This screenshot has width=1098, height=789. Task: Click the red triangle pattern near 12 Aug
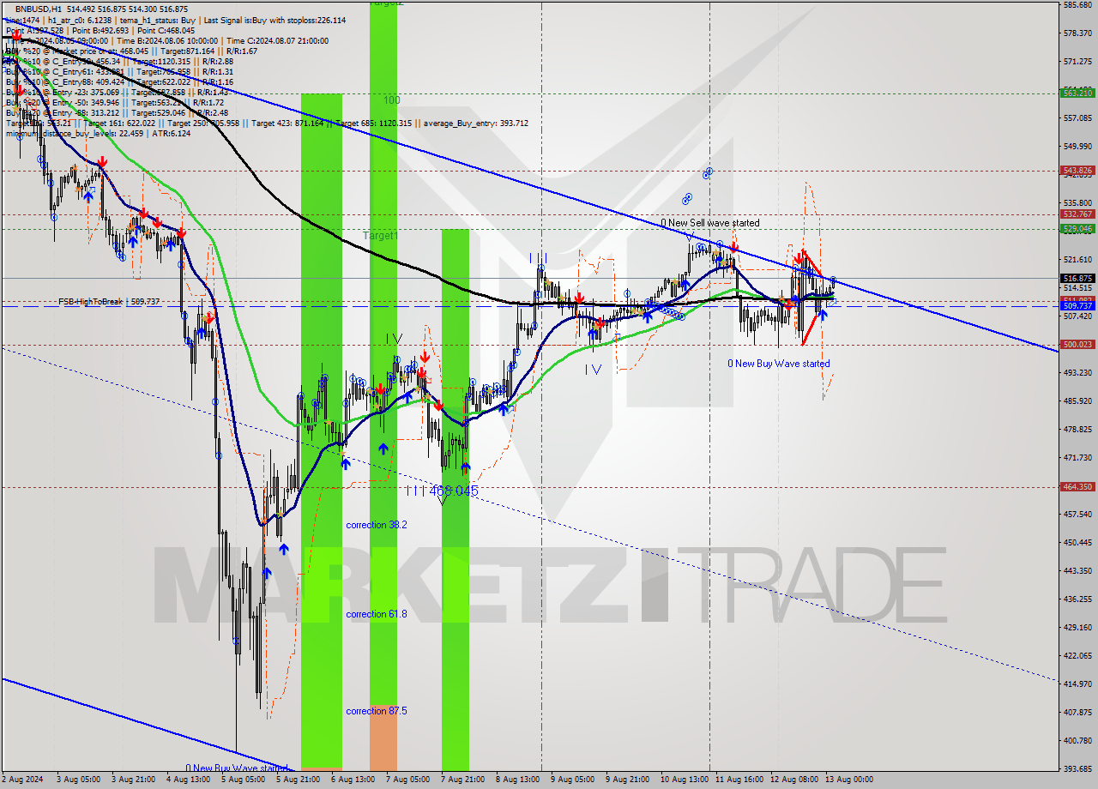tap(811, 296)
